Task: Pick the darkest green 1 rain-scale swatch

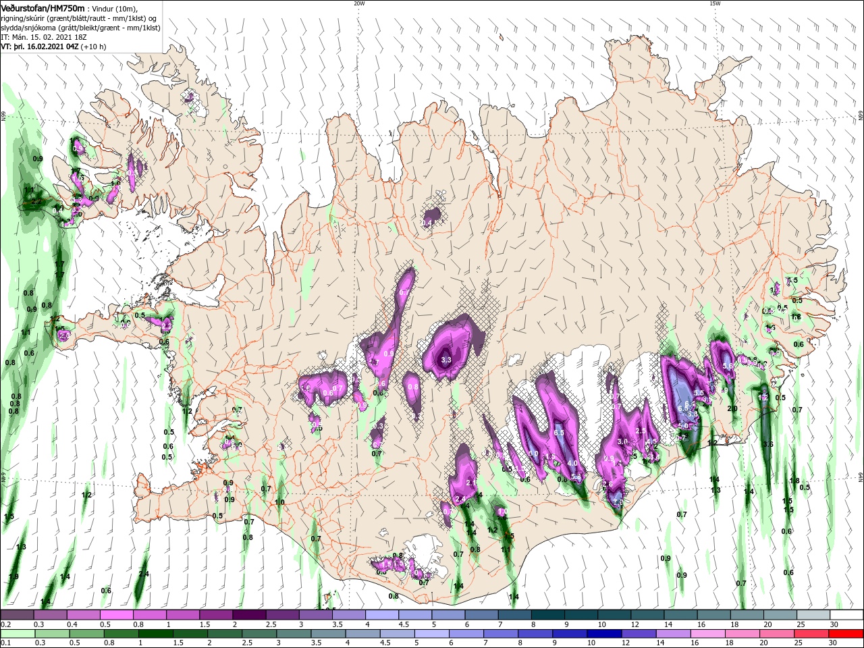Action: (x=156, y=634)
